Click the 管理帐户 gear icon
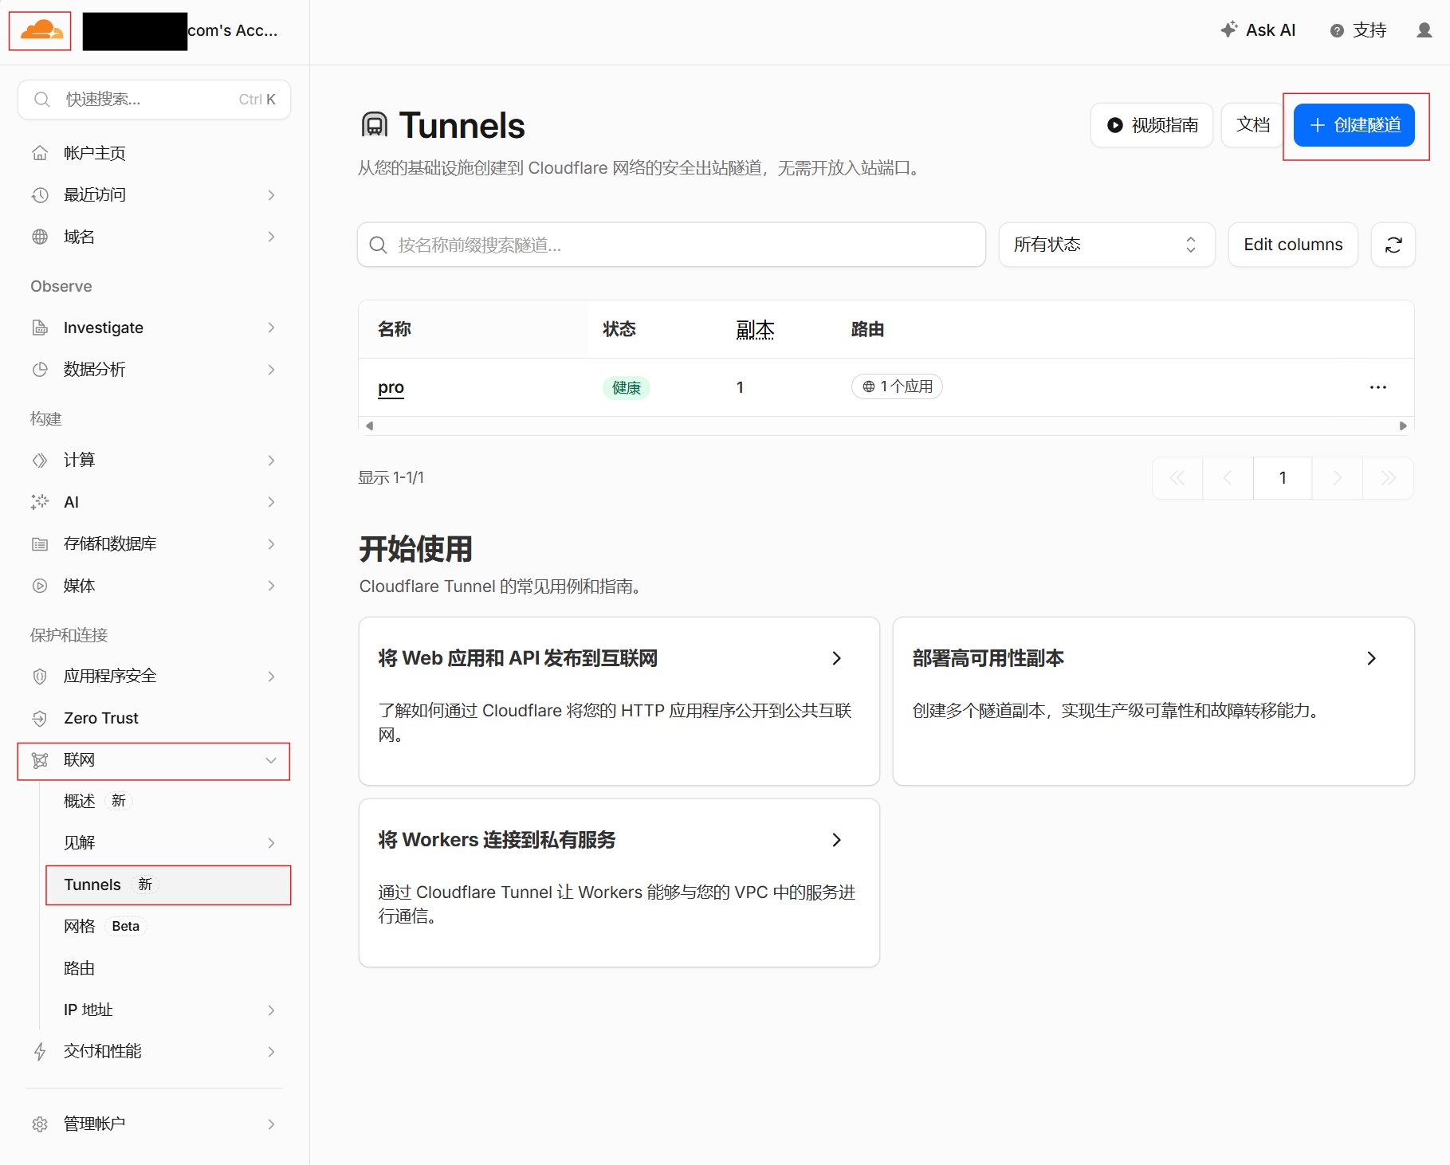Viewport: 1450px width, 1165px height. click(40, 1124)
